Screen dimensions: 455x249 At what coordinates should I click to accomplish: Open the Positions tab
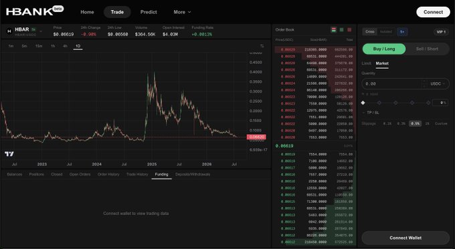pyautogui.click(x=37, y=174)
